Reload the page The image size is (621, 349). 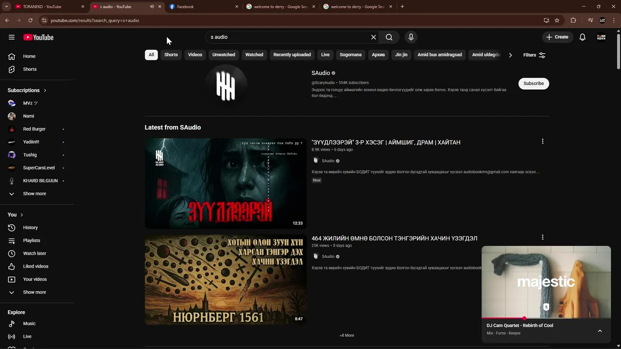[x=30, y=20]
